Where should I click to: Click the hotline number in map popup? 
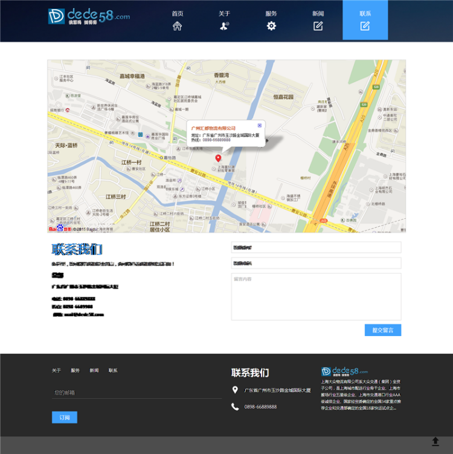216,140
